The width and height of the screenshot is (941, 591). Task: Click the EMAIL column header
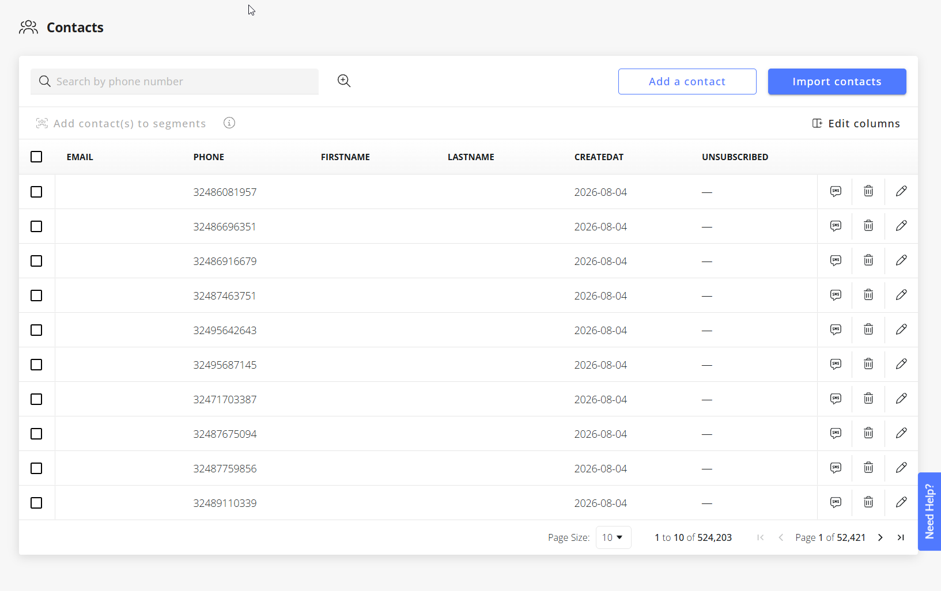pyautogui.click(x=80, y=157)
